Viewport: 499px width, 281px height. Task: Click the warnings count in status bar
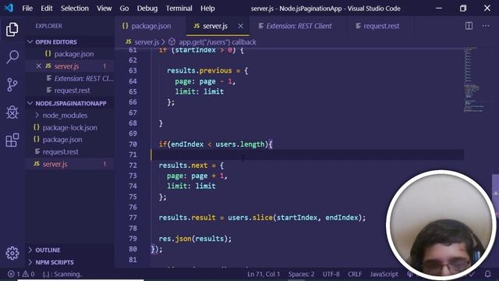point(28,274)
